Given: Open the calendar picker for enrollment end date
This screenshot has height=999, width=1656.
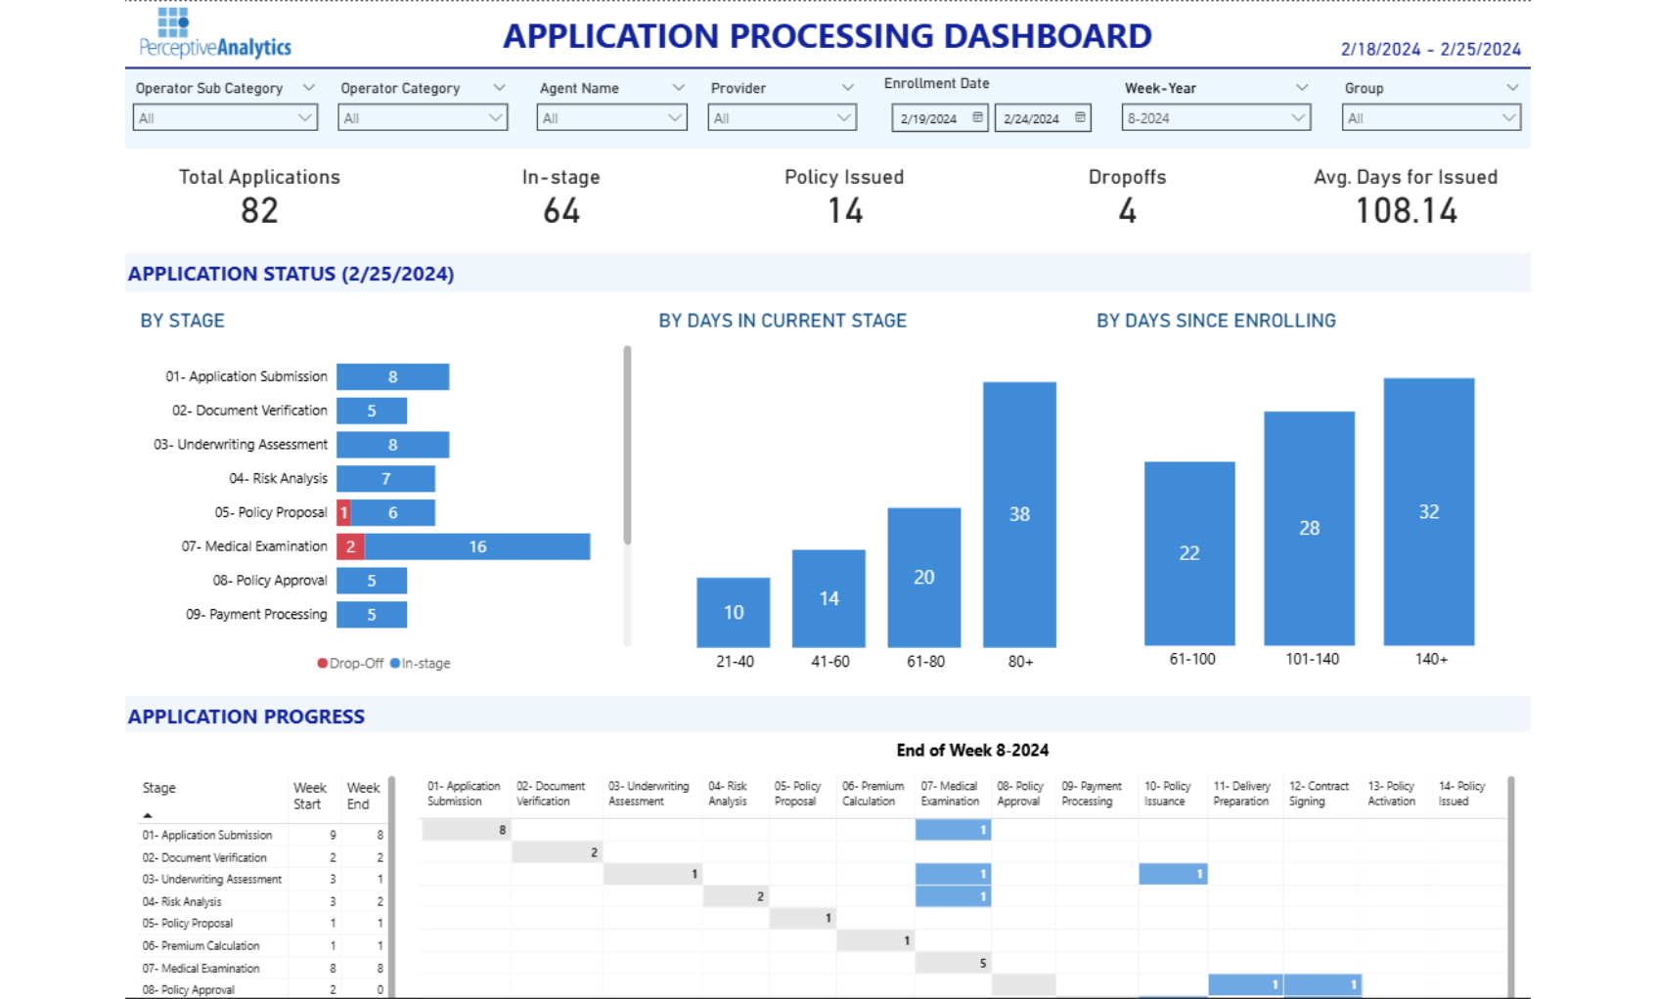Looking at the screenshot, I should tap(1079, 118).
